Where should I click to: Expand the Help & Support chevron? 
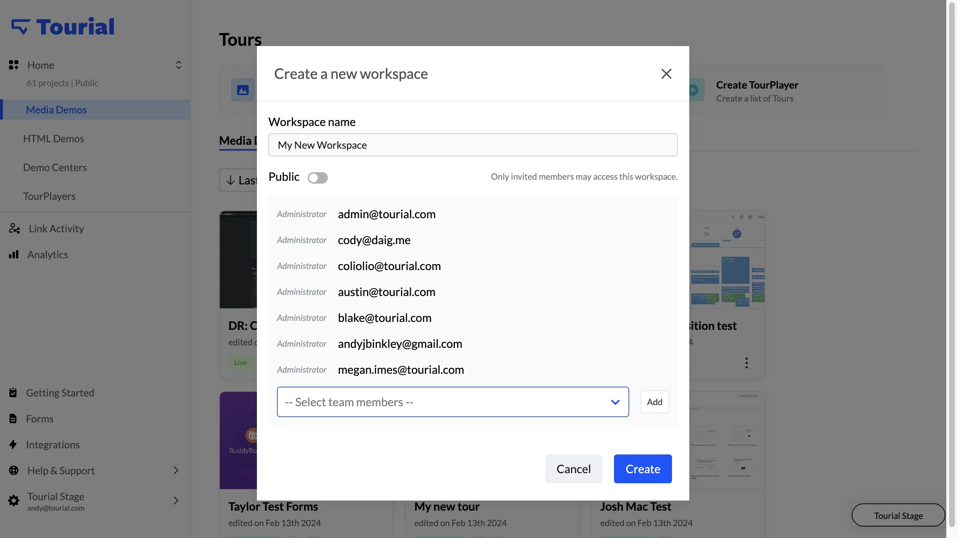pyautogui.click(x=176, y=470)
